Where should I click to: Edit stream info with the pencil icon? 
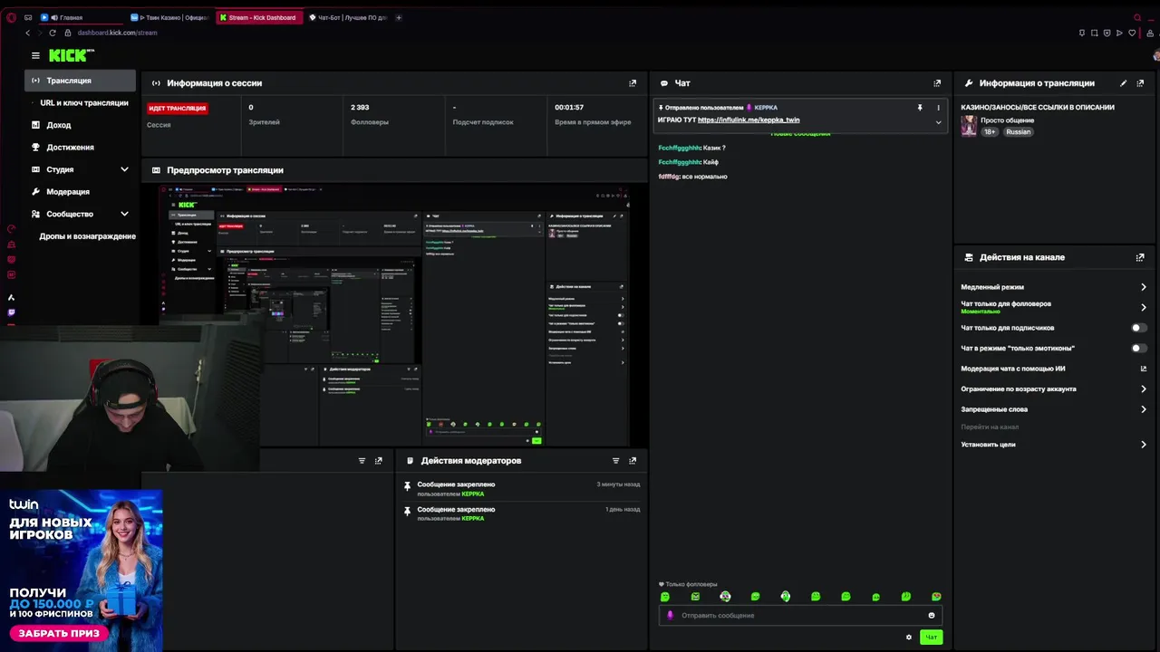tap(1124, 83)
